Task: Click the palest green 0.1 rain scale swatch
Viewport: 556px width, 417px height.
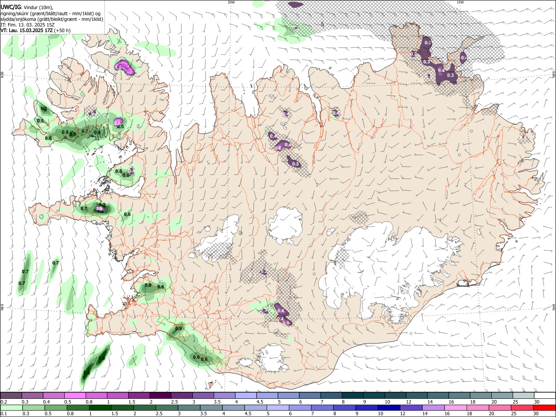Action: [x=11, y=407]
